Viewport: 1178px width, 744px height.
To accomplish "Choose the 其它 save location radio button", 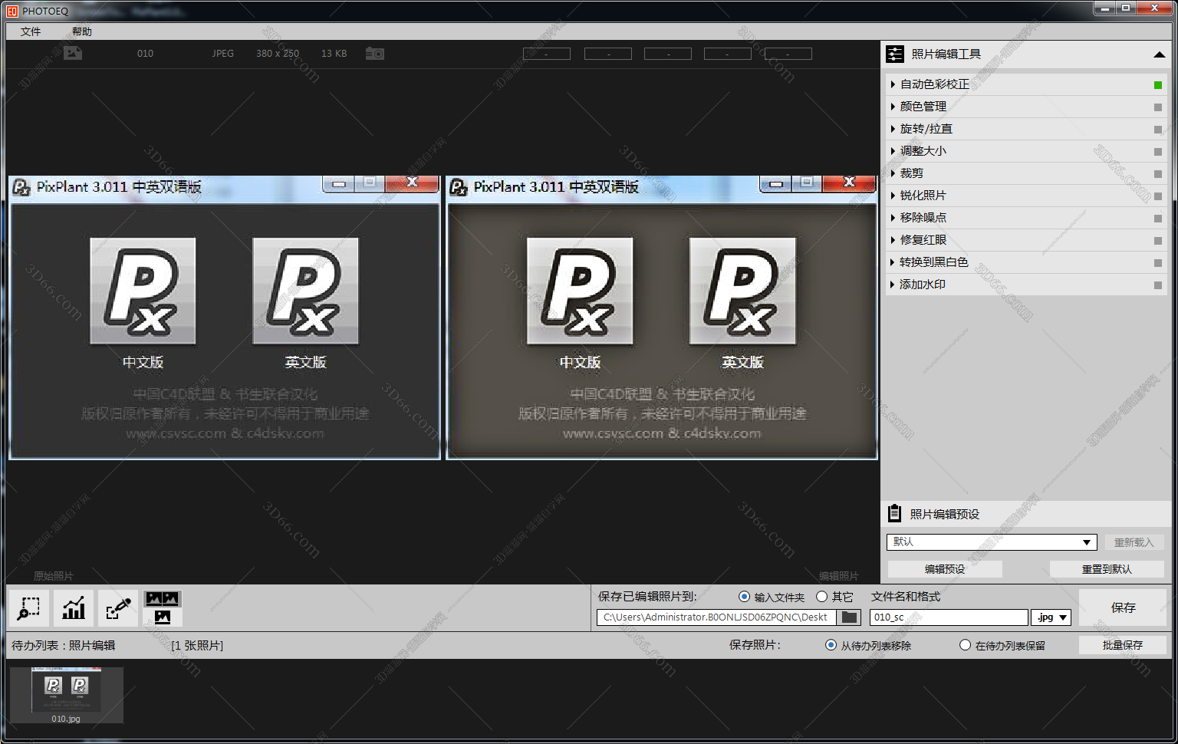I will [822, 597].
